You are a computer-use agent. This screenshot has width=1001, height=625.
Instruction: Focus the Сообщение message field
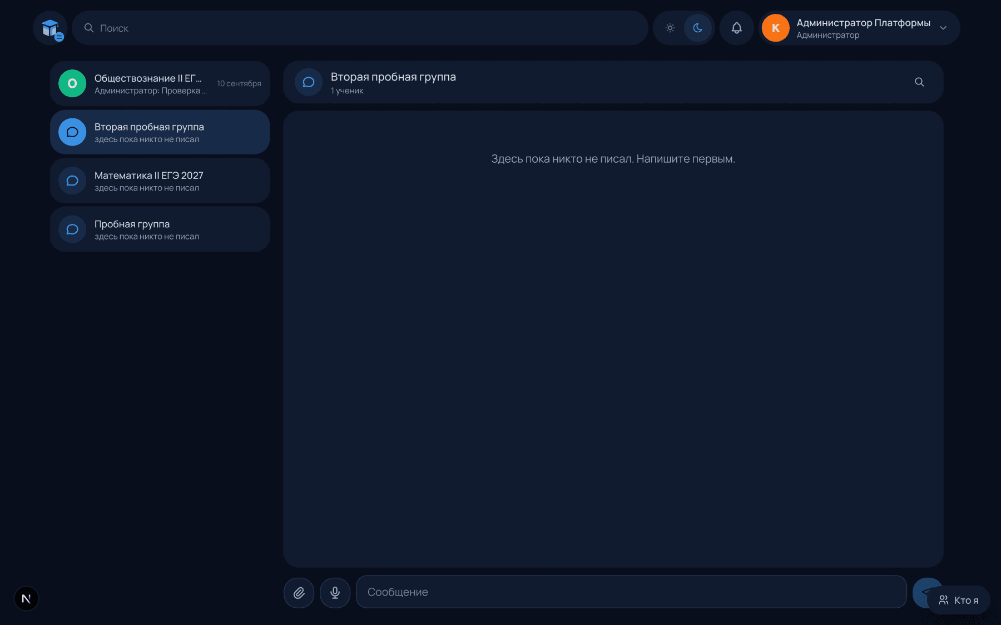pos(631,592)
